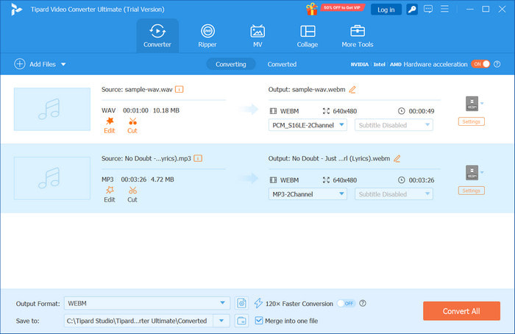This screenshot has height=334, width=515.
Task: Click the Tipard app logo
Action: point(15,9)
